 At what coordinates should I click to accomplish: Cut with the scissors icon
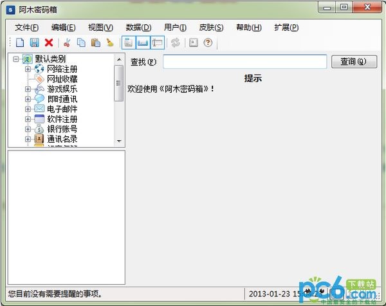click(x=67, y=42)
